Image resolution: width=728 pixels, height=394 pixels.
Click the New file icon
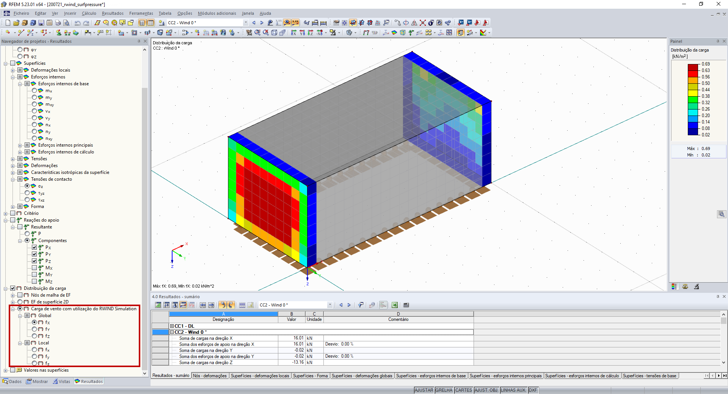coord(8,23)
